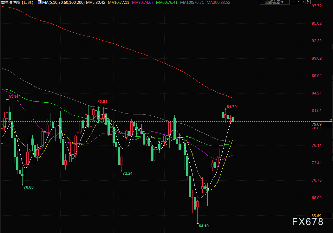
Task: Click the panel expand arrow icon
Action: click(308, 2)
